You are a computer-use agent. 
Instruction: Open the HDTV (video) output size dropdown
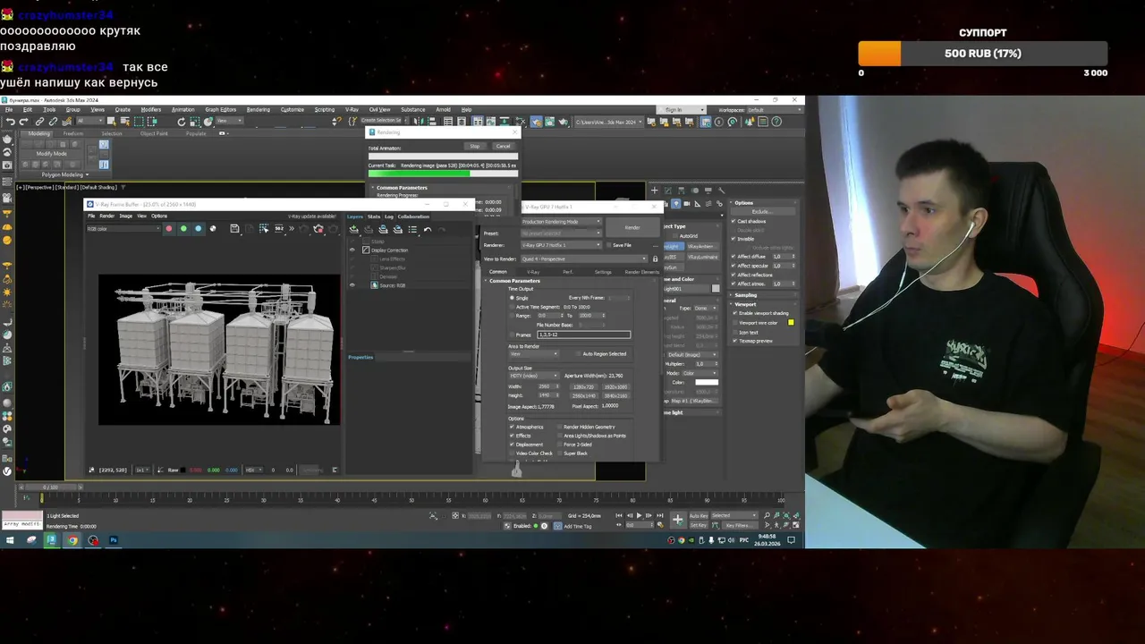coord(534,376)
